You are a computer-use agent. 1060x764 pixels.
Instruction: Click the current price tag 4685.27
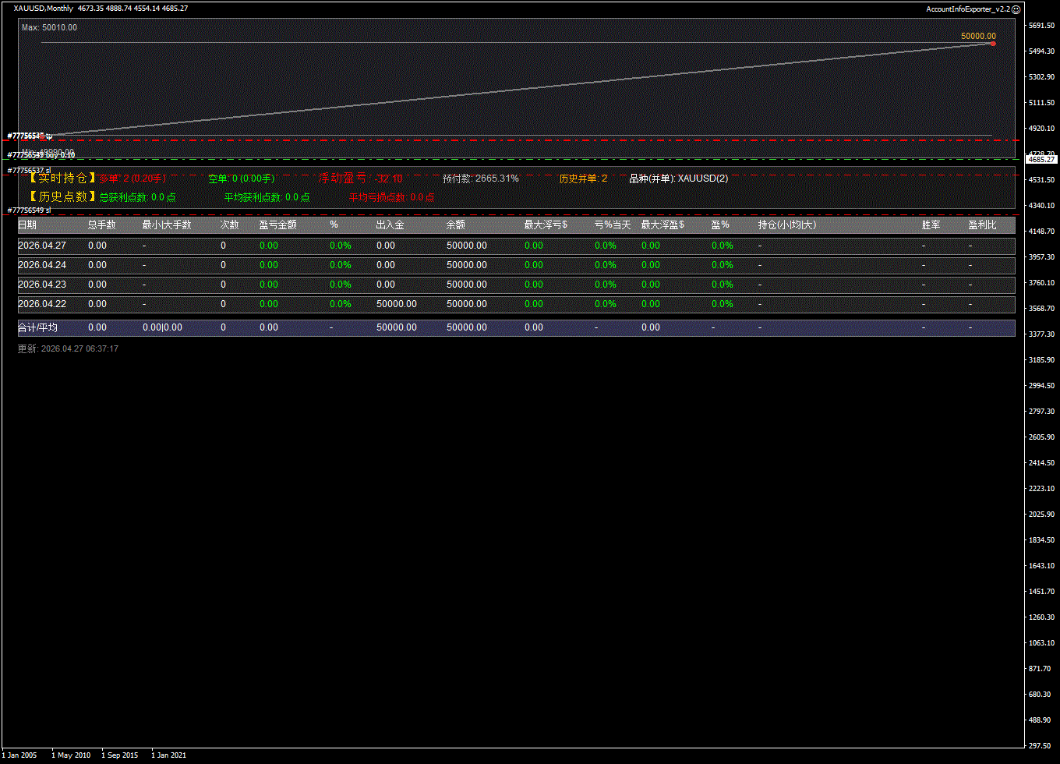tap(1041, 159)
